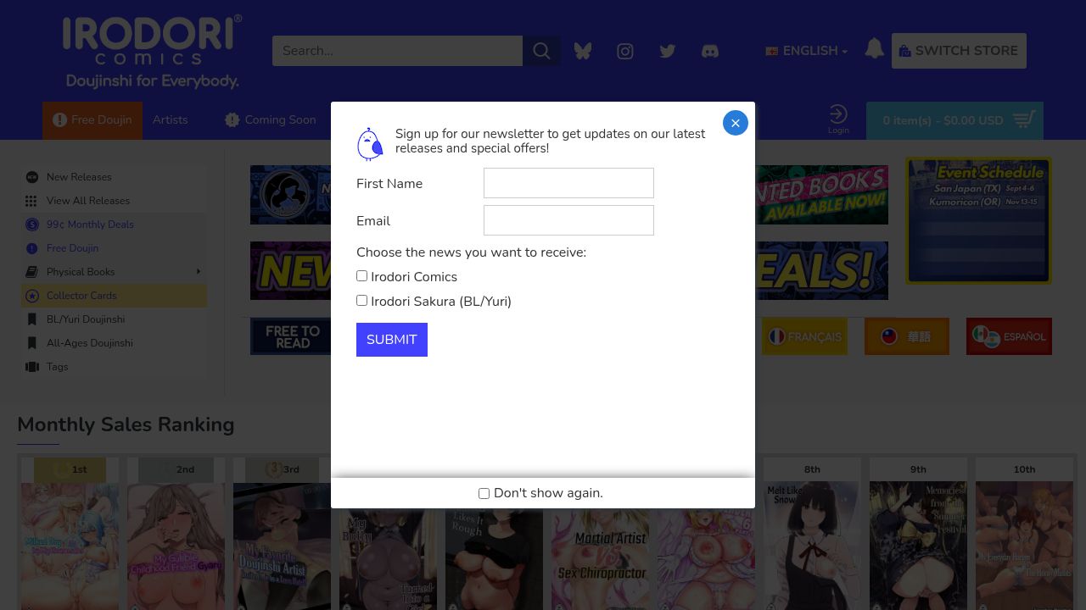The width and height of the screenshot is (1086, 610).
Task: Open the English language dropdown
Action: coord(807,51)
